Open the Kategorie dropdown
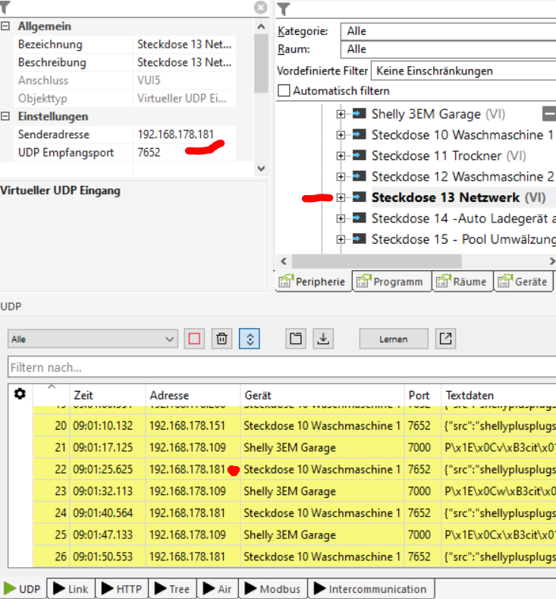 [448, 31]
